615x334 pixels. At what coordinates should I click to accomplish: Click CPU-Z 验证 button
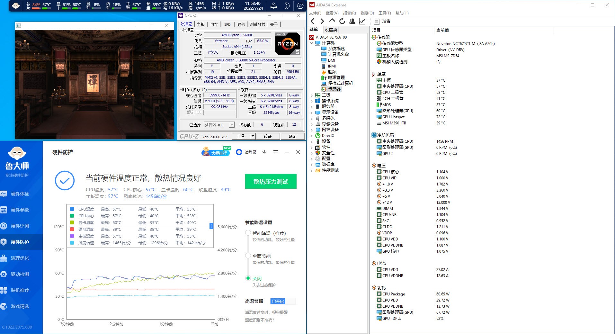[x=268, y=136]
